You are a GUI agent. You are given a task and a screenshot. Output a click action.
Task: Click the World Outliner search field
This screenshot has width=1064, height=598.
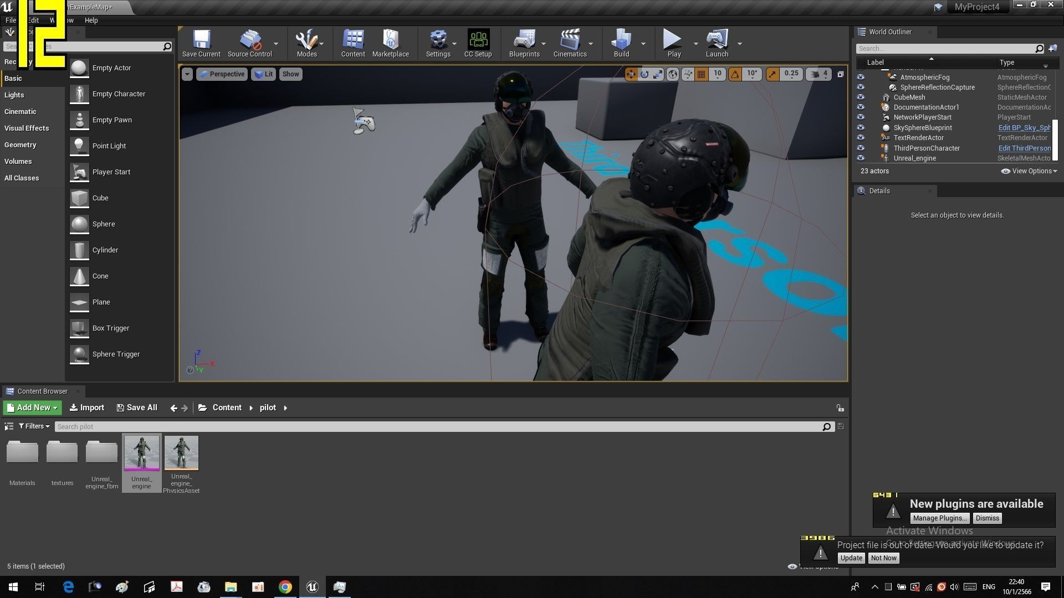(x=950, y=49)
